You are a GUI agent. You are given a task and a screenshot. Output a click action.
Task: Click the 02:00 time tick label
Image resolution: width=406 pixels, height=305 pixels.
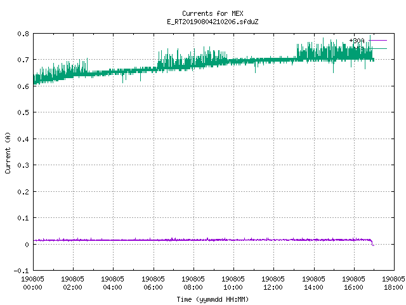[x=72, y=287]
